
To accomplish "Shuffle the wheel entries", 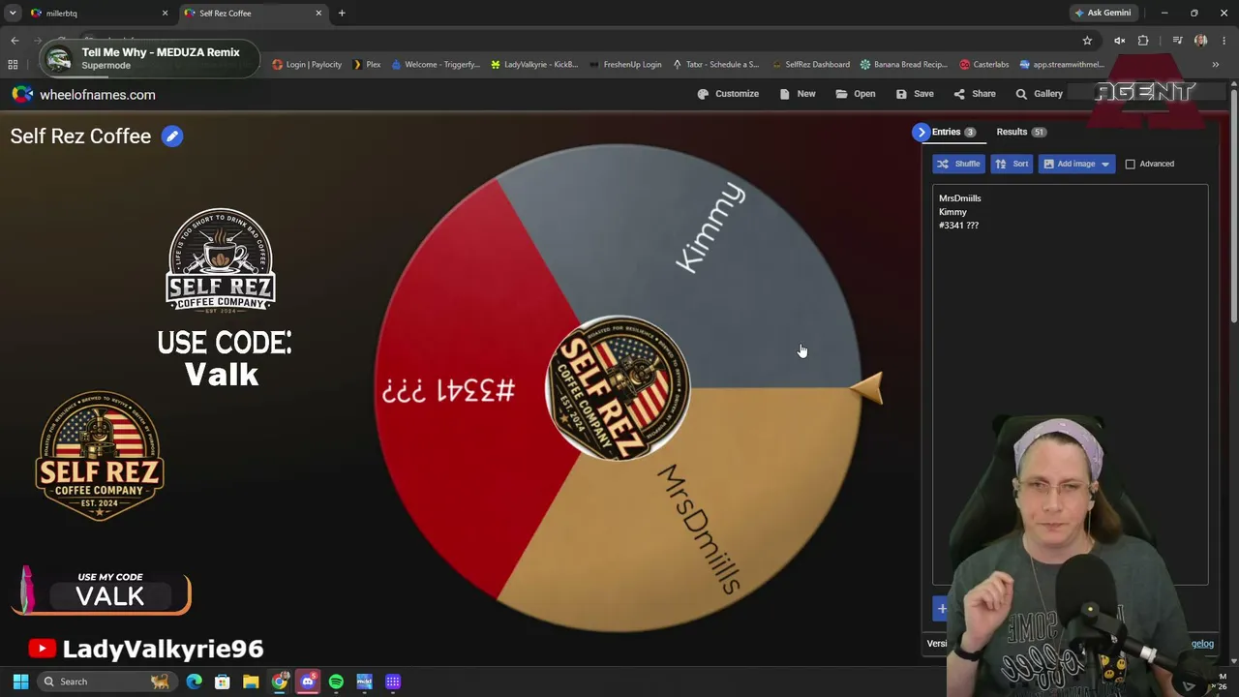I will pos(958,164).
